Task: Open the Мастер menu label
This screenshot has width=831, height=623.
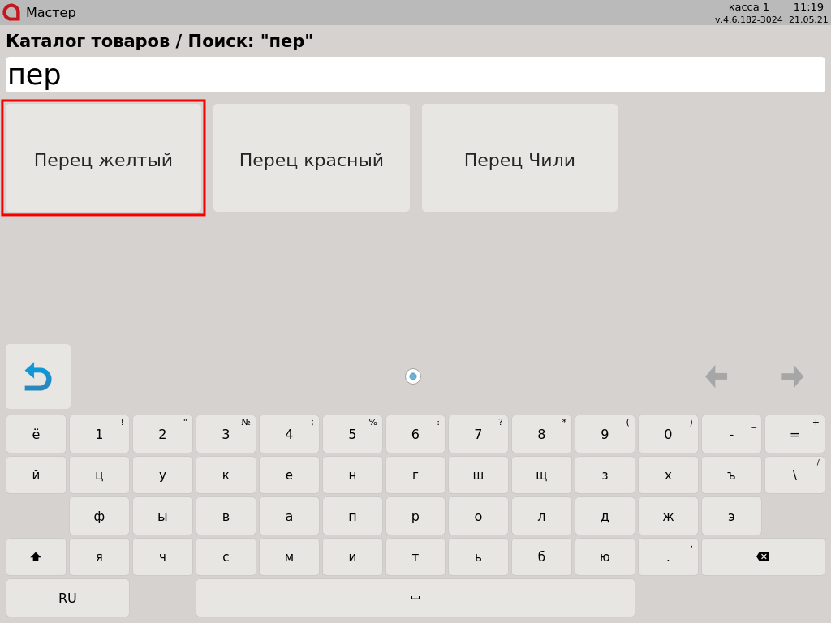Action: click(50, 13)
